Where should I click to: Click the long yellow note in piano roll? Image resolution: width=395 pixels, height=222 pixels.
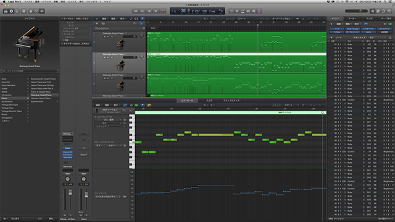[216, 135]
